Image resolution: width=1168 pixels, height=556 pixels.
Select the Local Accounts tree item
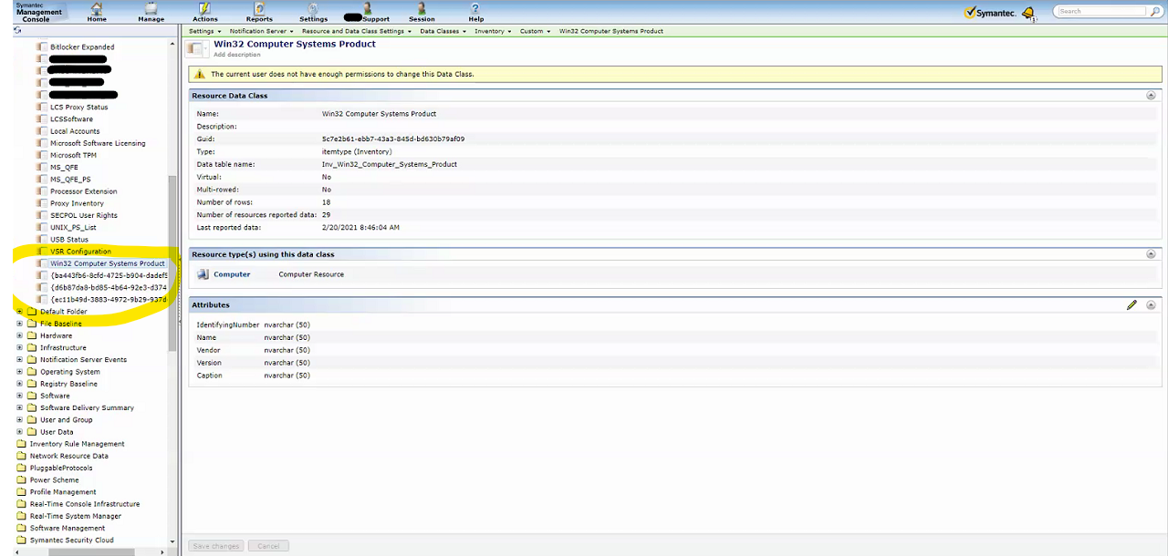(75, 131)
